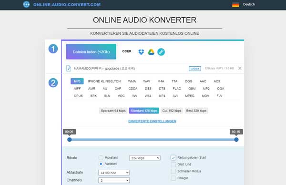
Task: Pick the MP4 format
Action: click(x=162, y=96)
